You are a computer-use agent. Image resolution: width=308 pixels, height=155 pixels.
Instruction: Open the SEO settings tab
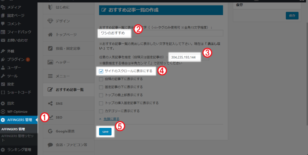[59, 117]
